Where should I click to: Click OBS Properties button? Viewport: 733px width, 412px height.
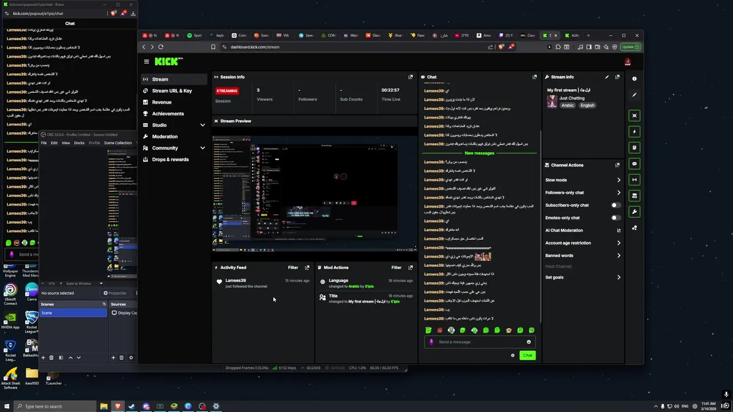point(115,293)
